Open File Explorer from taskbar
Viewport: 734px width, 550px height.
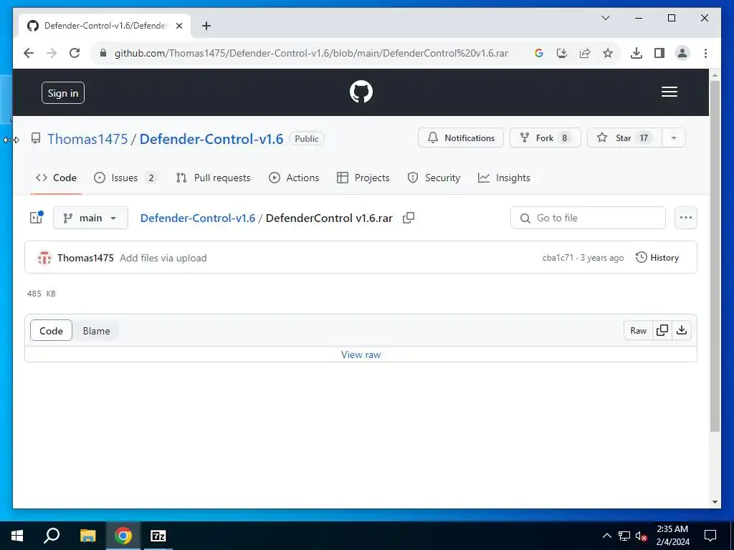(x=87, y=536)
